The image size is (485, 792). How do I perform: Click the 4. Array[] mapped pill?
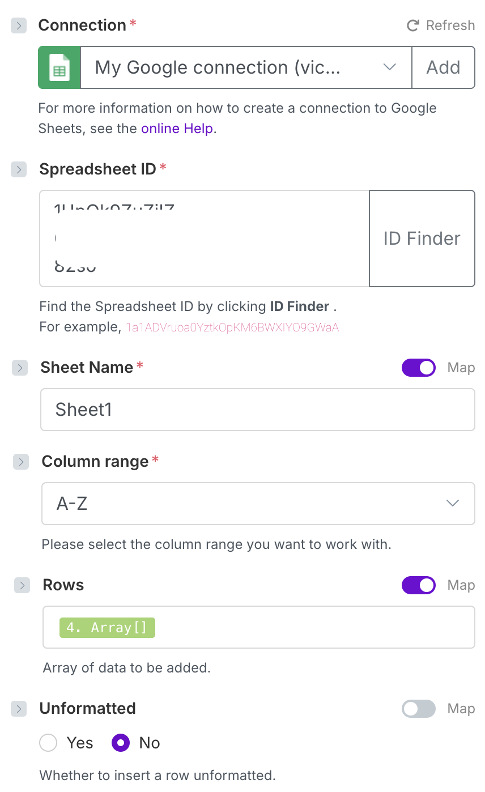(107, 628)
